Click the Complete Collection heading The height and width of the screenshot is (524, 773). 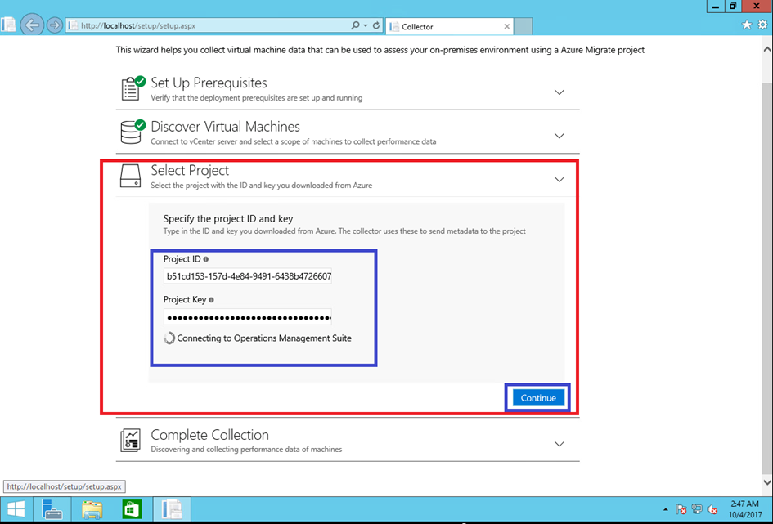pyautogui.click(x=210, y=435)
